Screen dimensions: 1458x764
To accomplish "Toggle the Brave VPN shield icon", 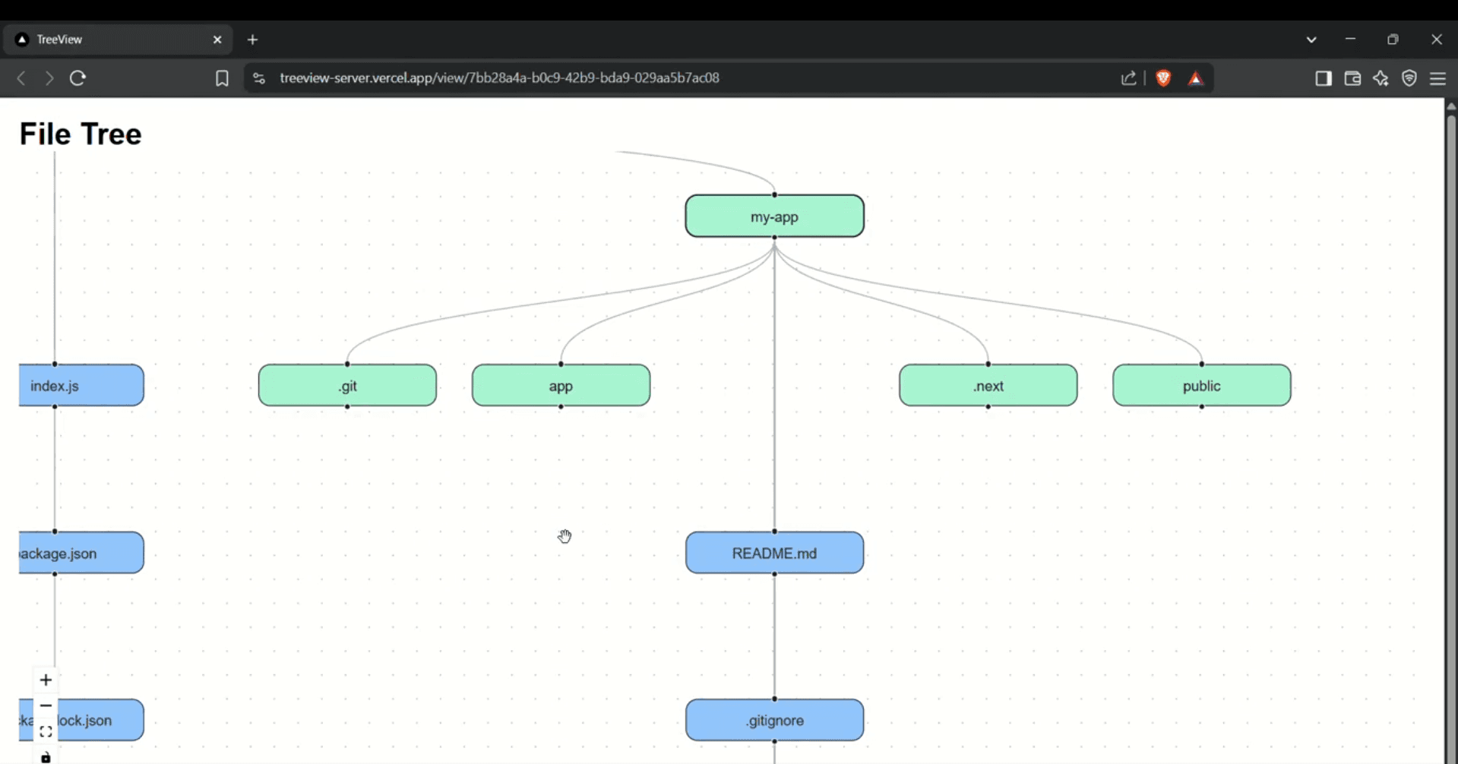I will [x=1409, y=78].
